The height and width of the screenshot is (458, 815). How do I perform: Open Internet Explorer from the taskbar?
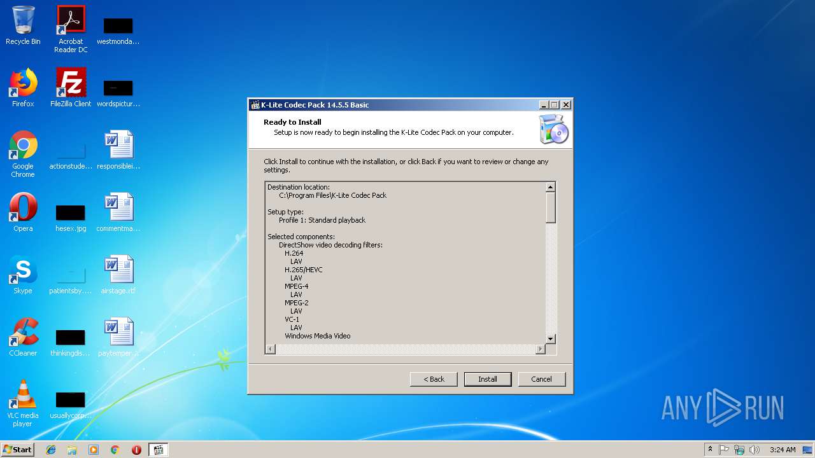click(51, 450)
